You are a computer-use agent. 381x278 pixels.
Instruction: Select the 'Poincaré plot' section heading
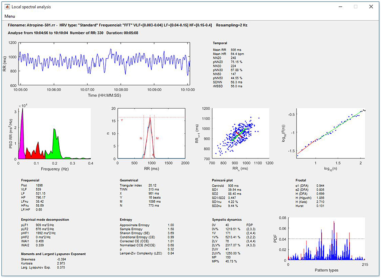pyautogui.click(x=222, y=180)
